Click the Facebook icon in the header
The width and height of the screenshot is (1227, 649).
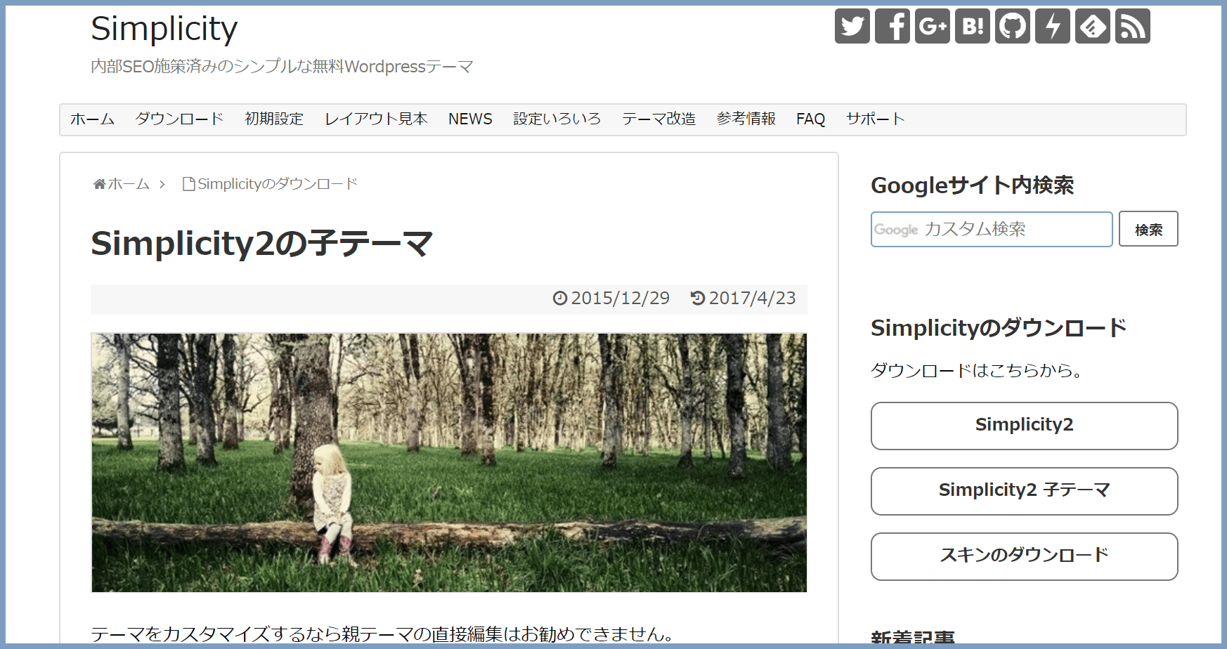coord(892,27)
